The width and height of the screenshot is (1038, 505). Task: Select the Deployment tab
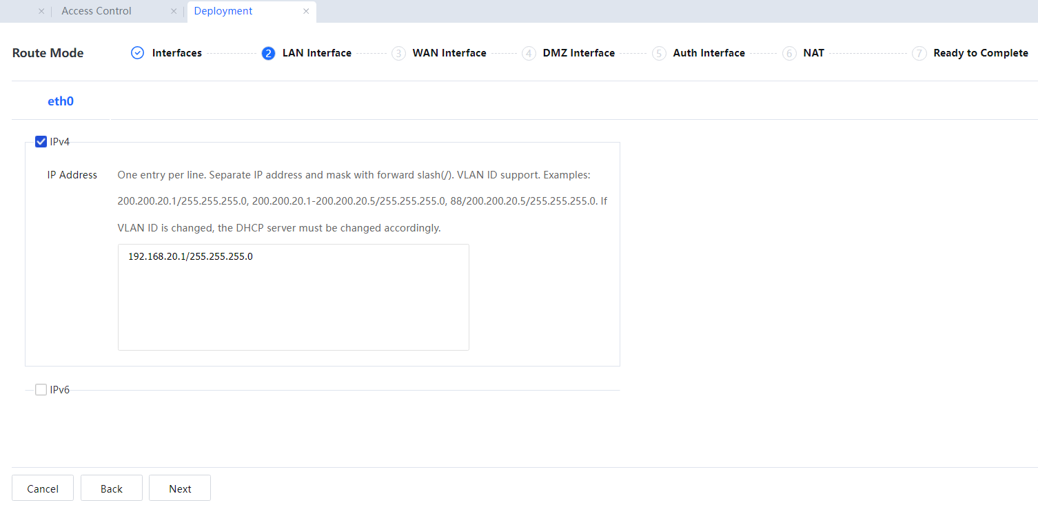223,11
